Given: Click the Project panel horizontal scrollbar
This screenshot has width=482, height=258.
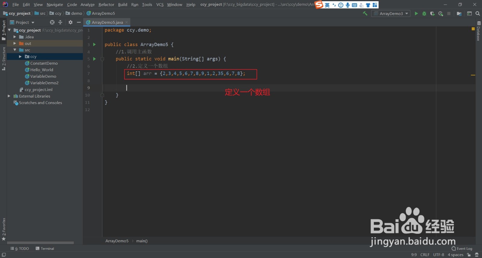Looking at the screenshot, I should tap(40, 243).
